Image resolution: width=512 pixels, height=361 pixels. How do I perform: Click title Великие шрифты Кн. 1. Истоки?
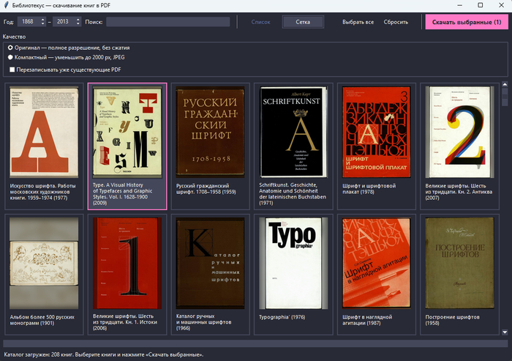coord(125,321)
